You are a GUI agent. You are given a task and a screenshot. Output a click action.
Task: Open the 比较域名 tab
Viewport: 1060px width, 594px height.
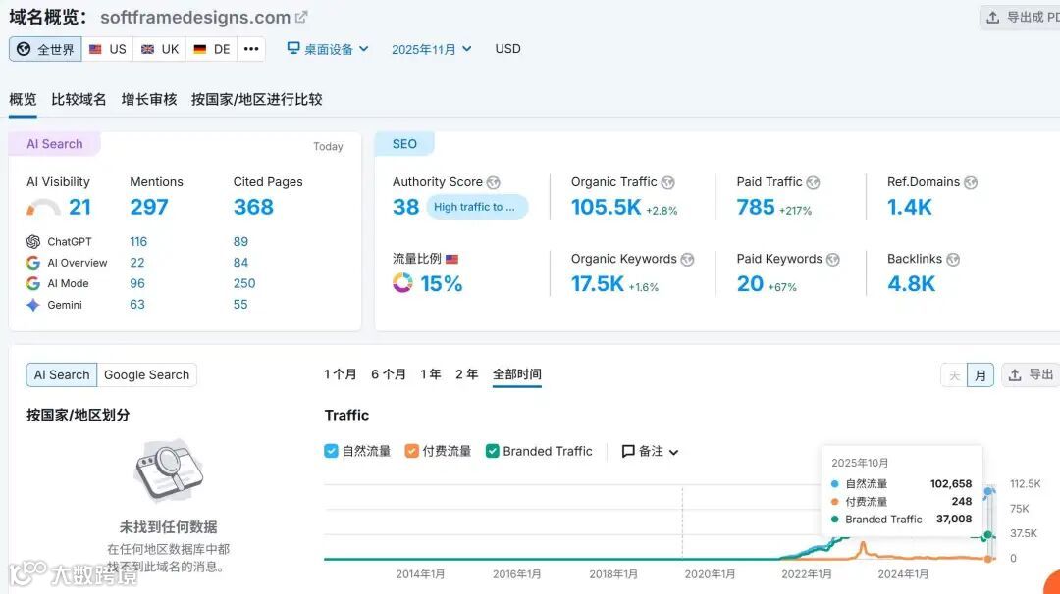click(79, 99)
